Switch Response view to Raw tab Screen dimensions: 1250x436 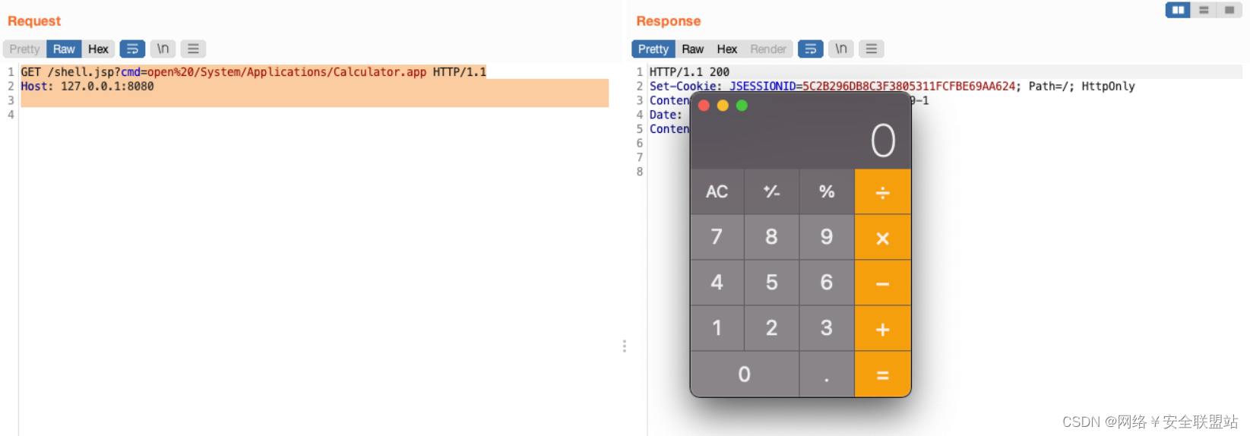coord(692,49)
